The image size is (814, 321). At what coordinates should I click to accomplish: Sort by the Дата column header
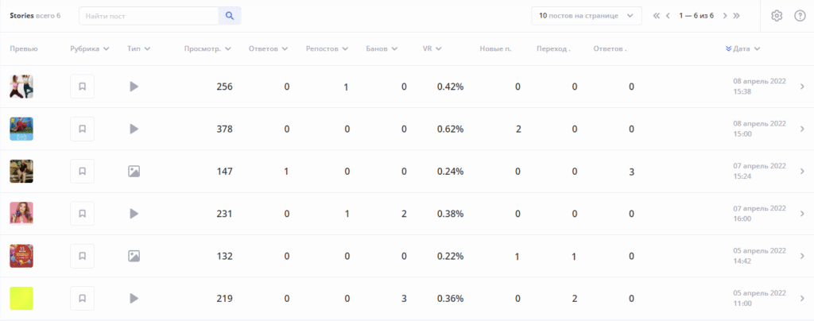click(742, 49)
